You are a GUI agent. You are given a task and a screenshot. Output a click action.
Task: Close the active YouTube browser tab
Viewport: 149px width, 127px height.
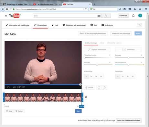pyautogui.click(x=90, y=4)
